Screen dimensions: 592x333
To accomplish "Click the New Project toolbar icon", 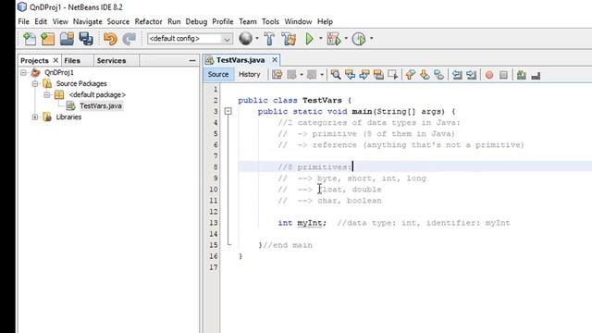I will (x=48, y=39).
